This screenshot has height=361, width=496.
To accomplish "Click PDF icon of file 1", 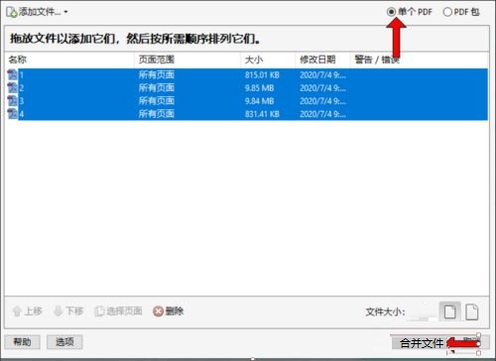I will (13, 74).
